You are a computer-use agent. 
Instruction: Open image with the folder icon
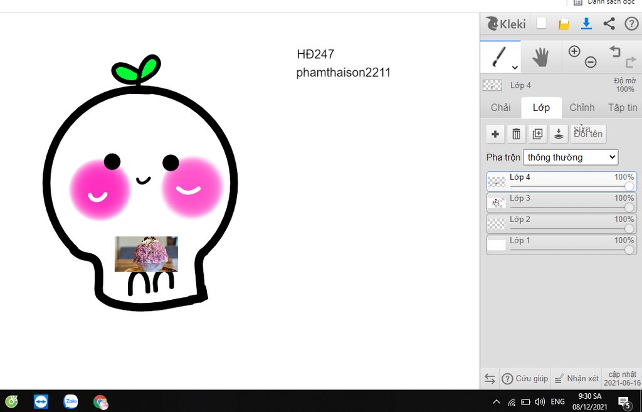pos(564,24)
